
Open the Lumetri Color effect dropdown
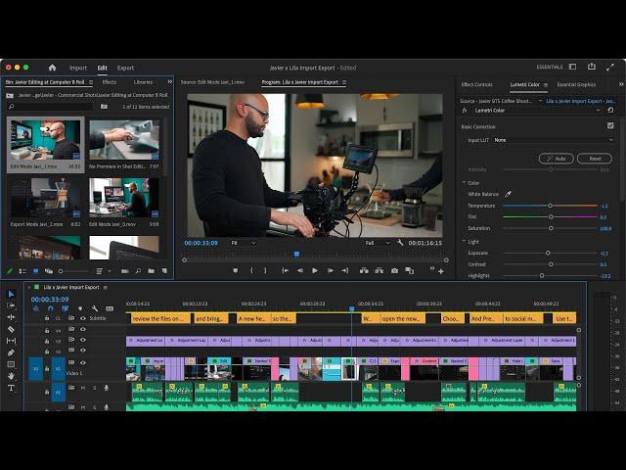click(598, 111)
